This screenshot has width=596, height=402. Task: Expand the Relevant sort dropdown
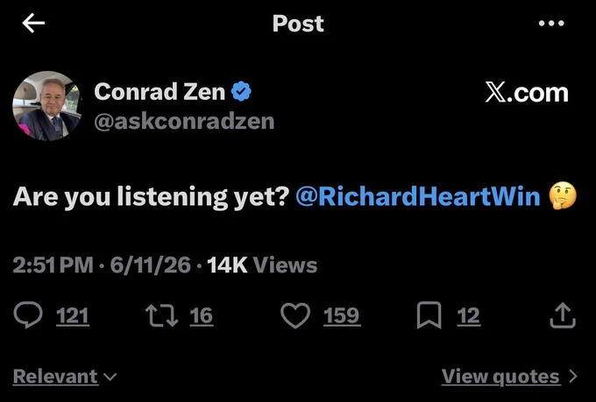[65, 377]
